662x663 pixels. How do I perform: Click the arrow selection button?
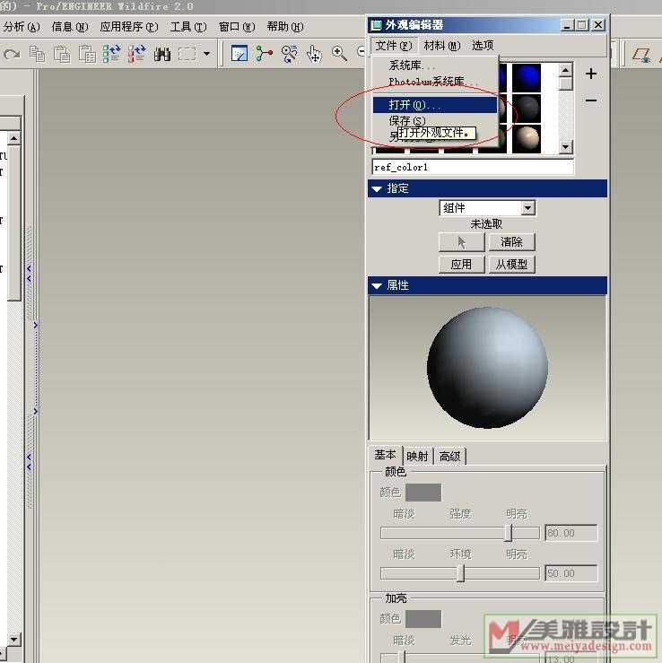461,242
